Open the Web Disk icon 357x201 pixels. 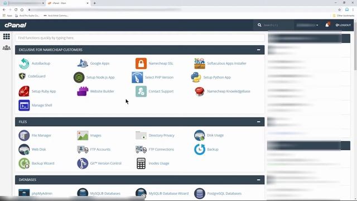(x=24, y=149)
